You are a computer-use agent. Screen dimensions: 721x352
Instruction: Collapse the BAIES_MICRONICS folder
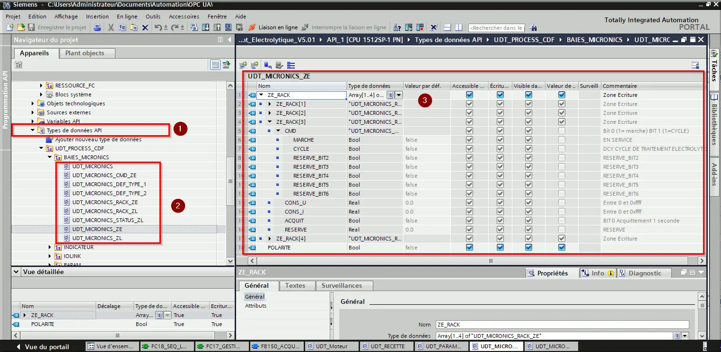[x=50, y=157]
